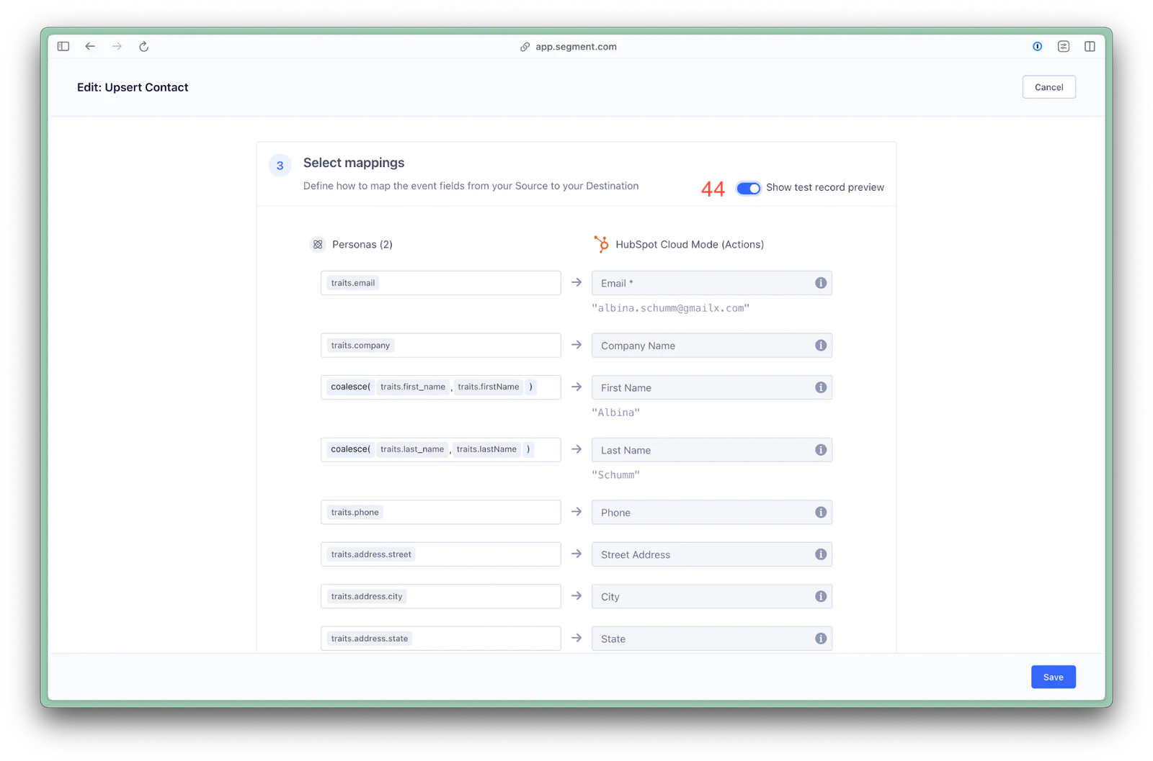Click the First Name info icon
Viewport: 1153px width, 761px height.
pos(820,387)
